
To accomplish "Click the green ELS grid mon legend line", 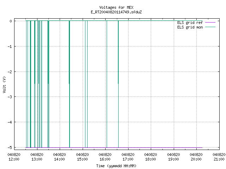I will click(x=210, y=27).
